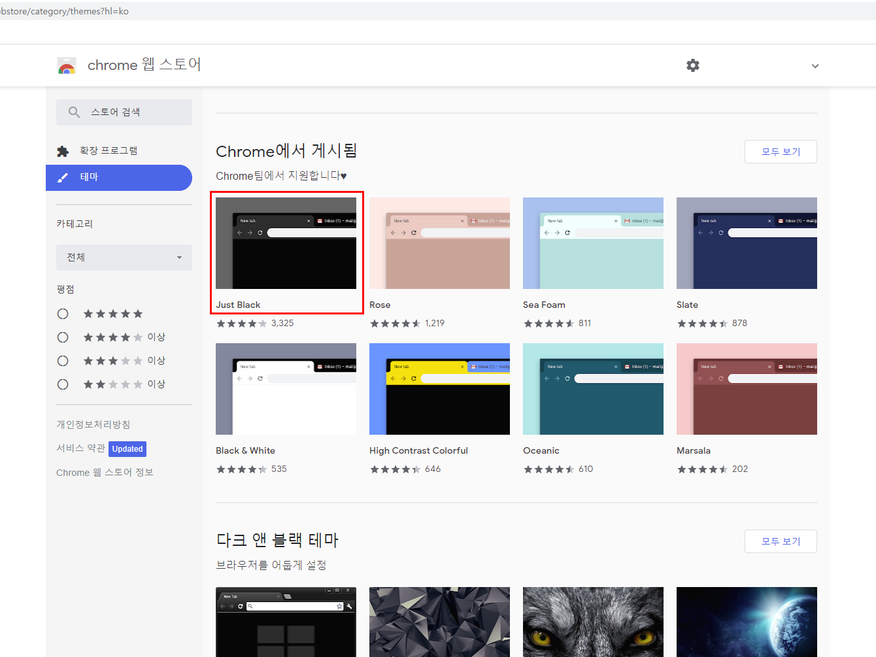This screenshot has width=876, height=657.
Task: Click the 다크 앤 블랙 테마 heading
Action: (x=277, y=540)
